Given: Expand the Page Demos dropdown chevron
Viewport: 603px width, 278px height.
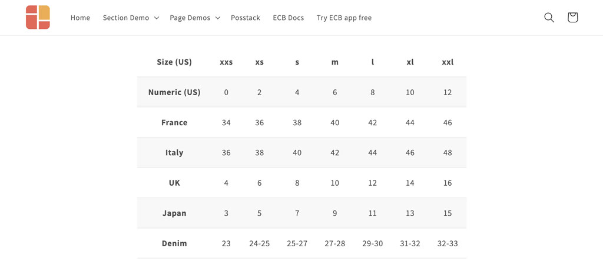Looking at the screenshot, I should coord(218,18).
